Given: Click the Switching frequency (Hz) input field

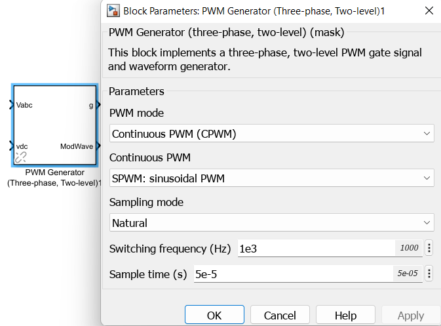Looking at the screenshot, I should pos(315,248).
